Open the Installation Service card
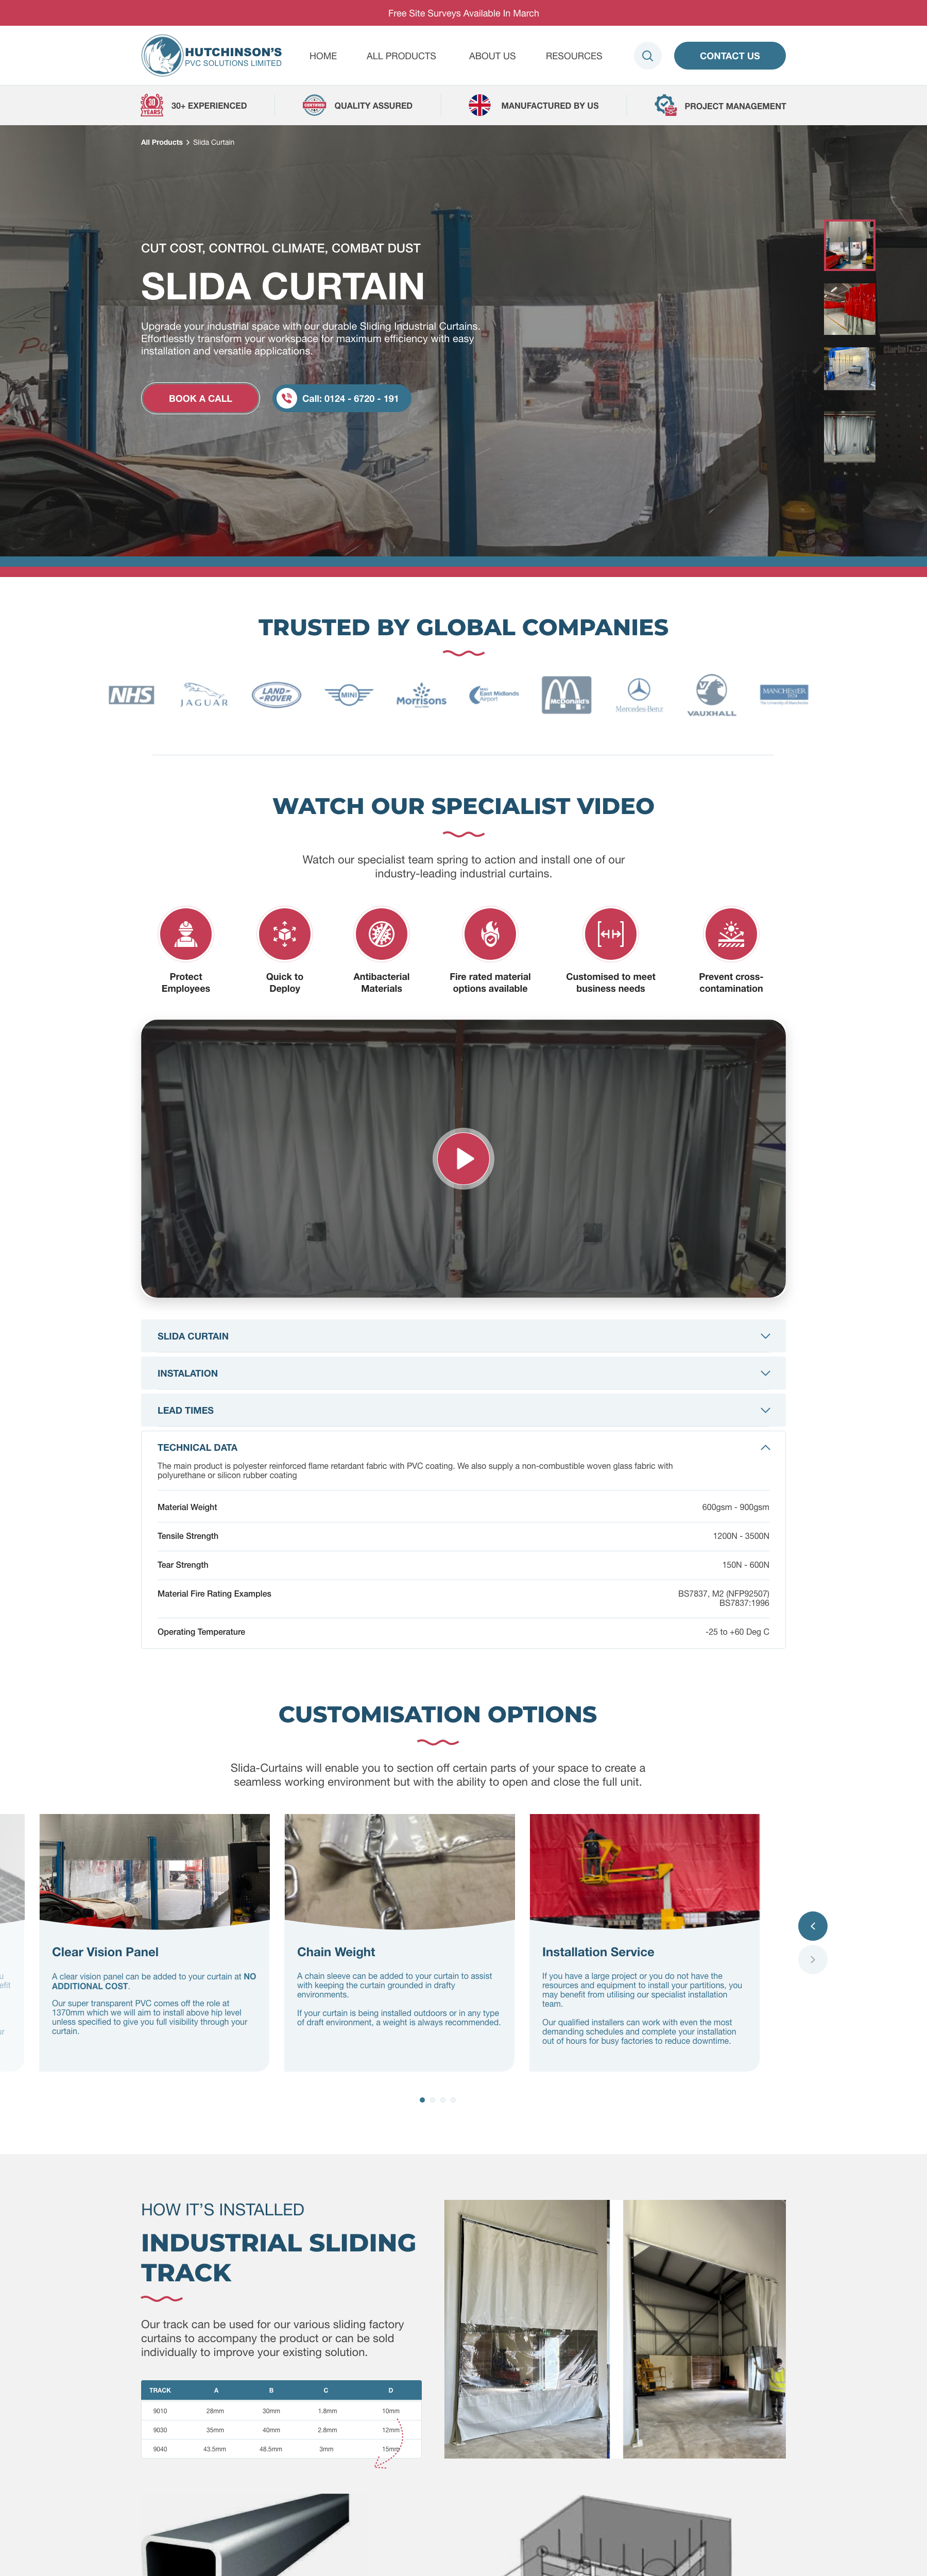Screen dimensions: 927x2576 (x=644, y=1942)
